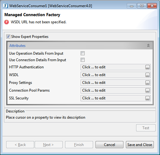The height and width of the screenshot is (155, 160).
Task: Open SSL Security ellipsis editor button
Action: tap(148, 98)
